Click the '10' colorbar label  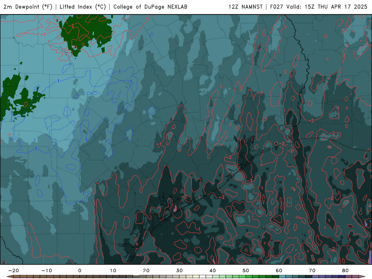click(x=113, y=271)
